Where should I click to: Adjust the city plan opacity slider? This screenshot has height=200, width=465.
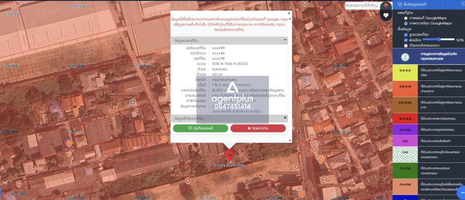(439, 39)
